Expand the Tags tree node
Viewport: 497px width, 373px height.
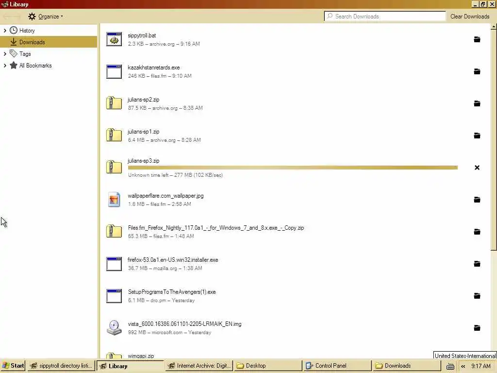pyautogui.click(x=5, y=54)
